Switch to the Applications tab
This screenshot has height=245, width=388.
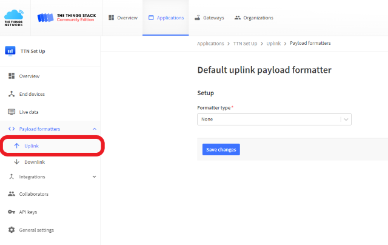(166, 18)
